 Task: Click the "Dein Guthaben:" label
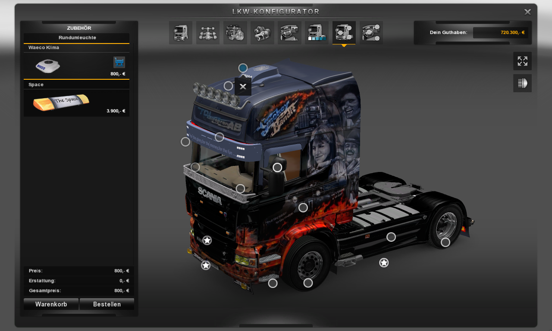(448, 32)
